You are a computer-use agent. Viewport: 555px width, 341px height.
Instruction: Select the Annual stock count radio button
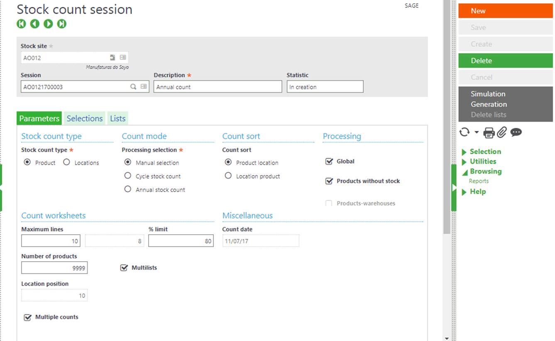coord(128,189)
